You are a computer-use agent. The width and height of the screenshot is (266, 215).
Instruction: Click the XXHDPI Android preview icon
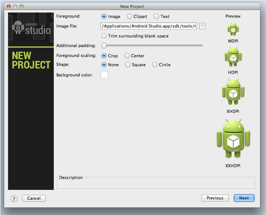[233, 139]
